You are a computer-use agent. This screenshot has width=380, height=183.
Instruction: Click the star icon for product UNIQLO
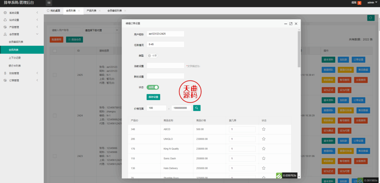[264, 139]
